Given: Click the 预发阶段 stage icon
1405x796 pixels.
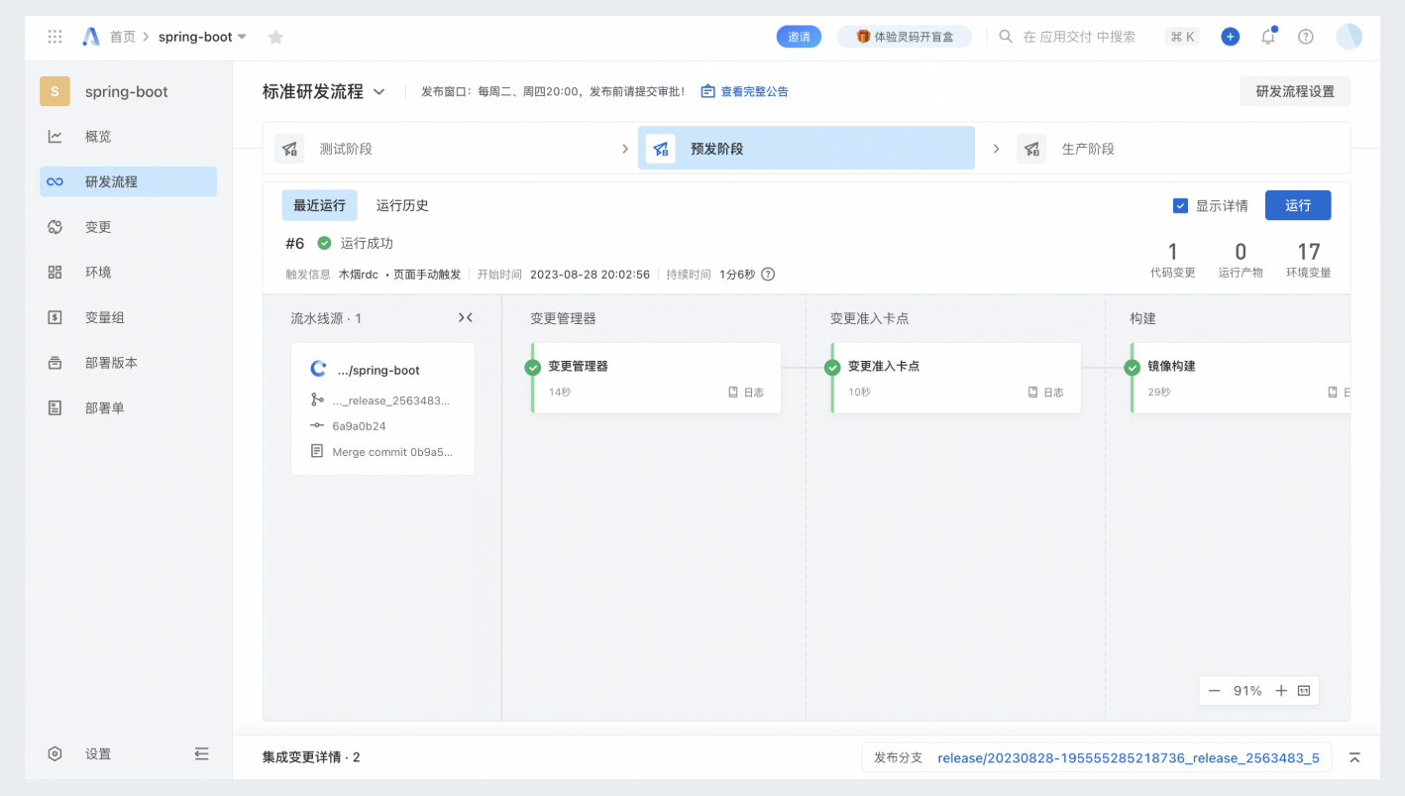Looking at the screenshot, I should (661, 149).
